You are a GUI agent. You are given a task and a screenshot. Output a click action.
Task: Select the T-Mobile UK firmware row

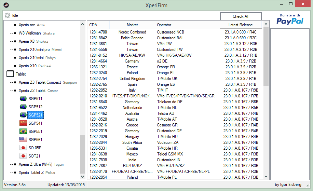click(175, 79)
